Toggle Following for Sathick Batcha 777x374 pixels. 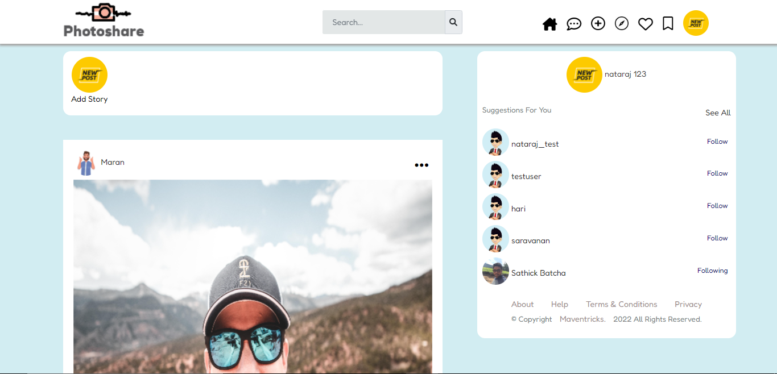pyautogui.click(x=712, y=271)
